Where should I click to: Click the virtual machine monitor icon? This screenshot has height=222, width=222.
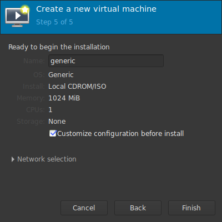click(17, 17)
